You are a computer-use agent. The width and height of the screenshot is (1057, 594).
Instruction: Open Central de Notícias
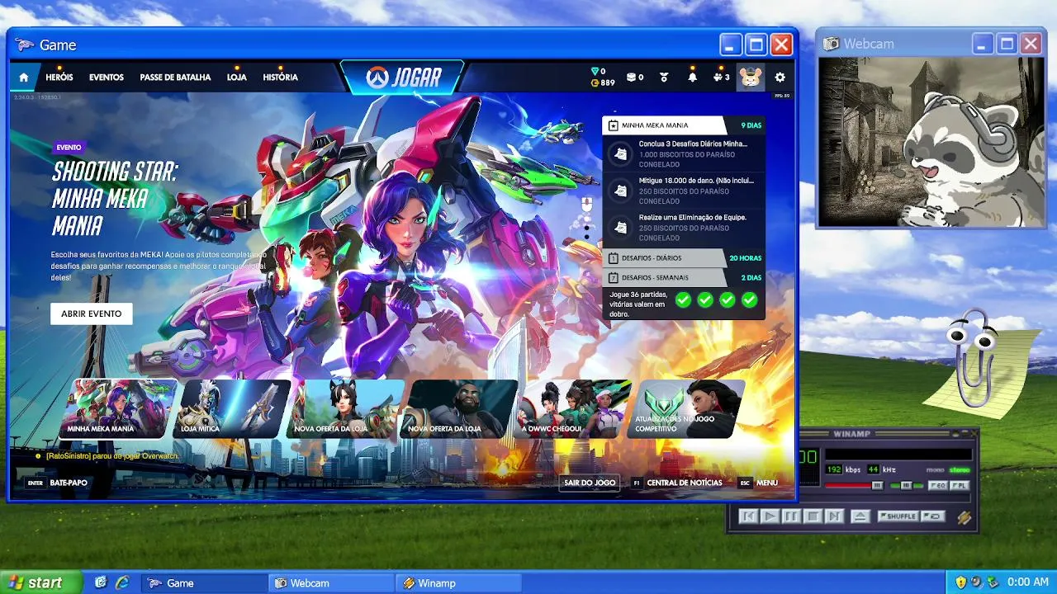click(677, 483)
